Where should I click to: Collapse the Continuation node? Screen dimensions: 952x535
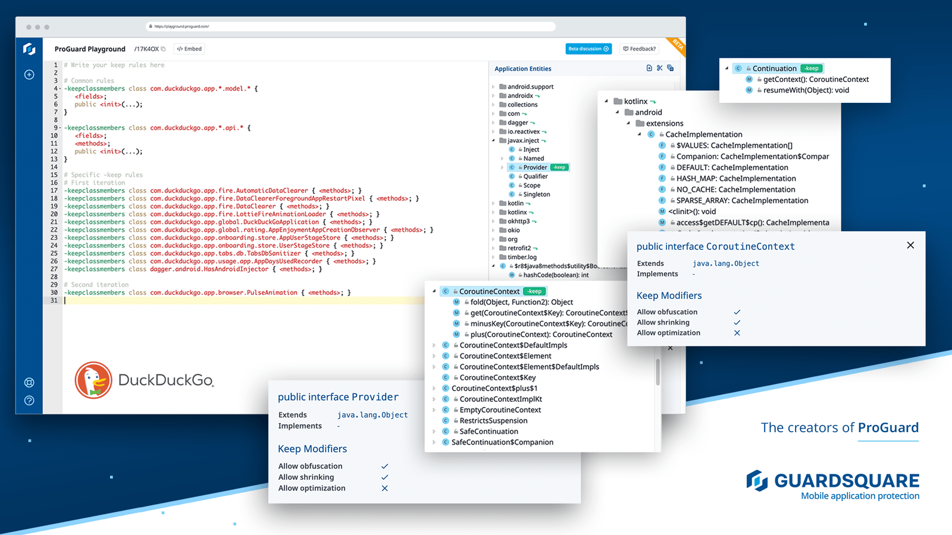click(726, 68)
